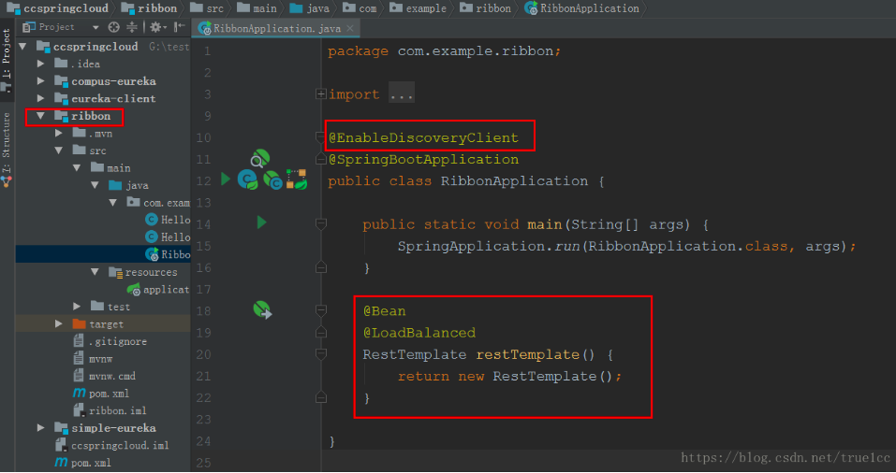
Task: Collapse the src folder node
Action: [58, 150]
